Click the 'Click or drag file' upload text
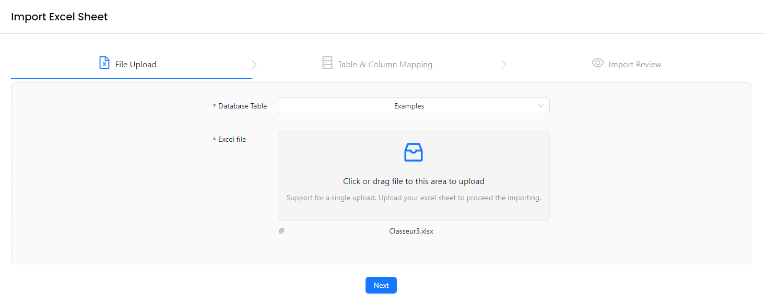 coord(413,181)
